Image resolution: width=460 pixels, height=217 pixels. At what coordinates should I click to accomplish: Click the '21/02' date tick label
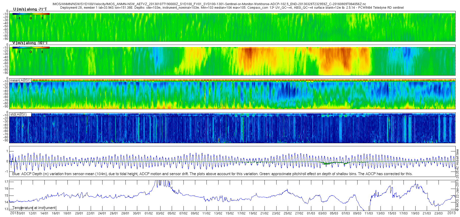point(264,213)
